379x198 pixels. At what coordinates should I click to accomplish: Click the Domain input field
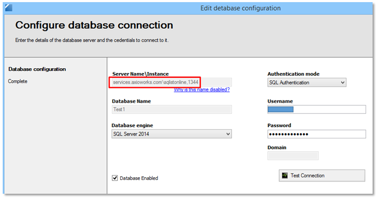pos(293,155)
